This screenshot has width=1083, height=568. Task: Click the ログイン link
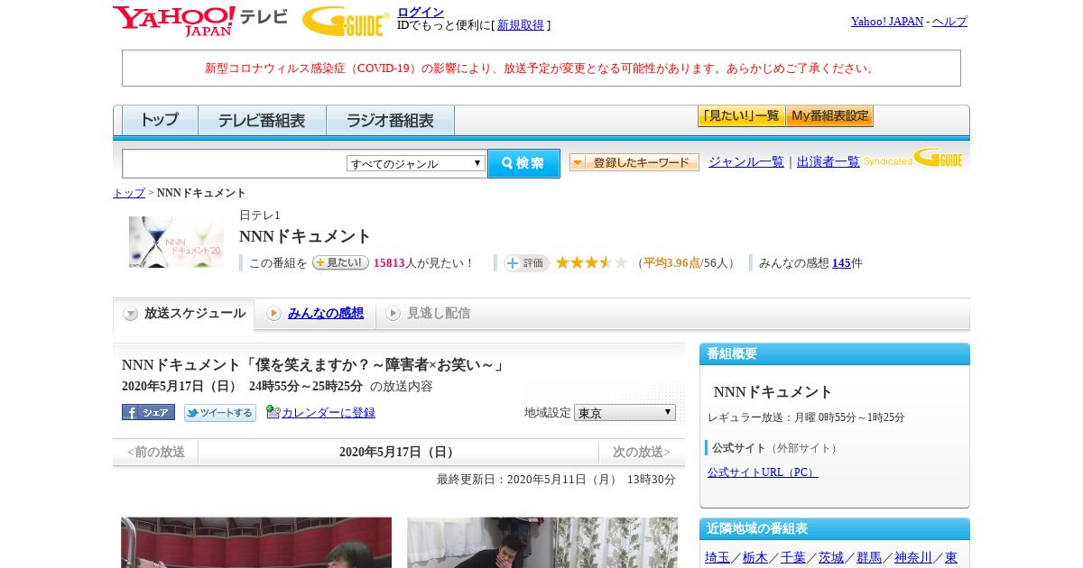coord(421,12)
